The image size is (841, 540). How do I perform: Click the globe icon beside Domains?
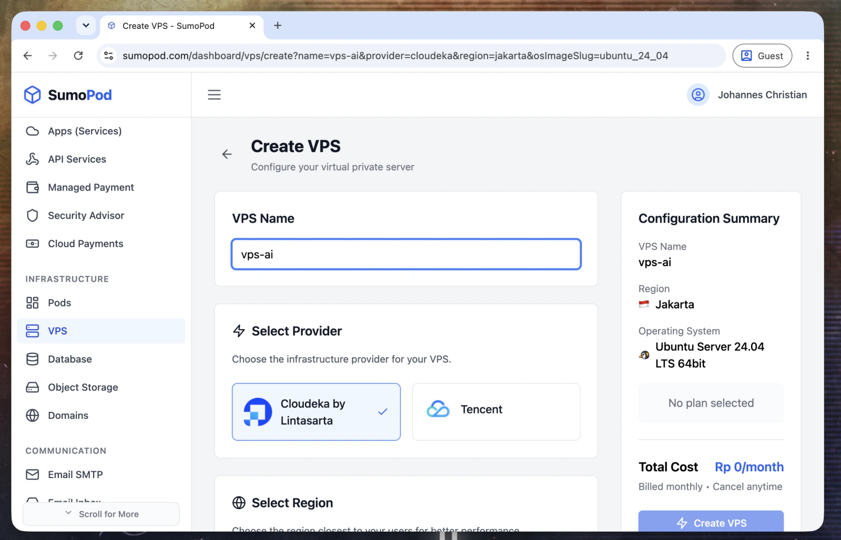[x=33, y=416]
